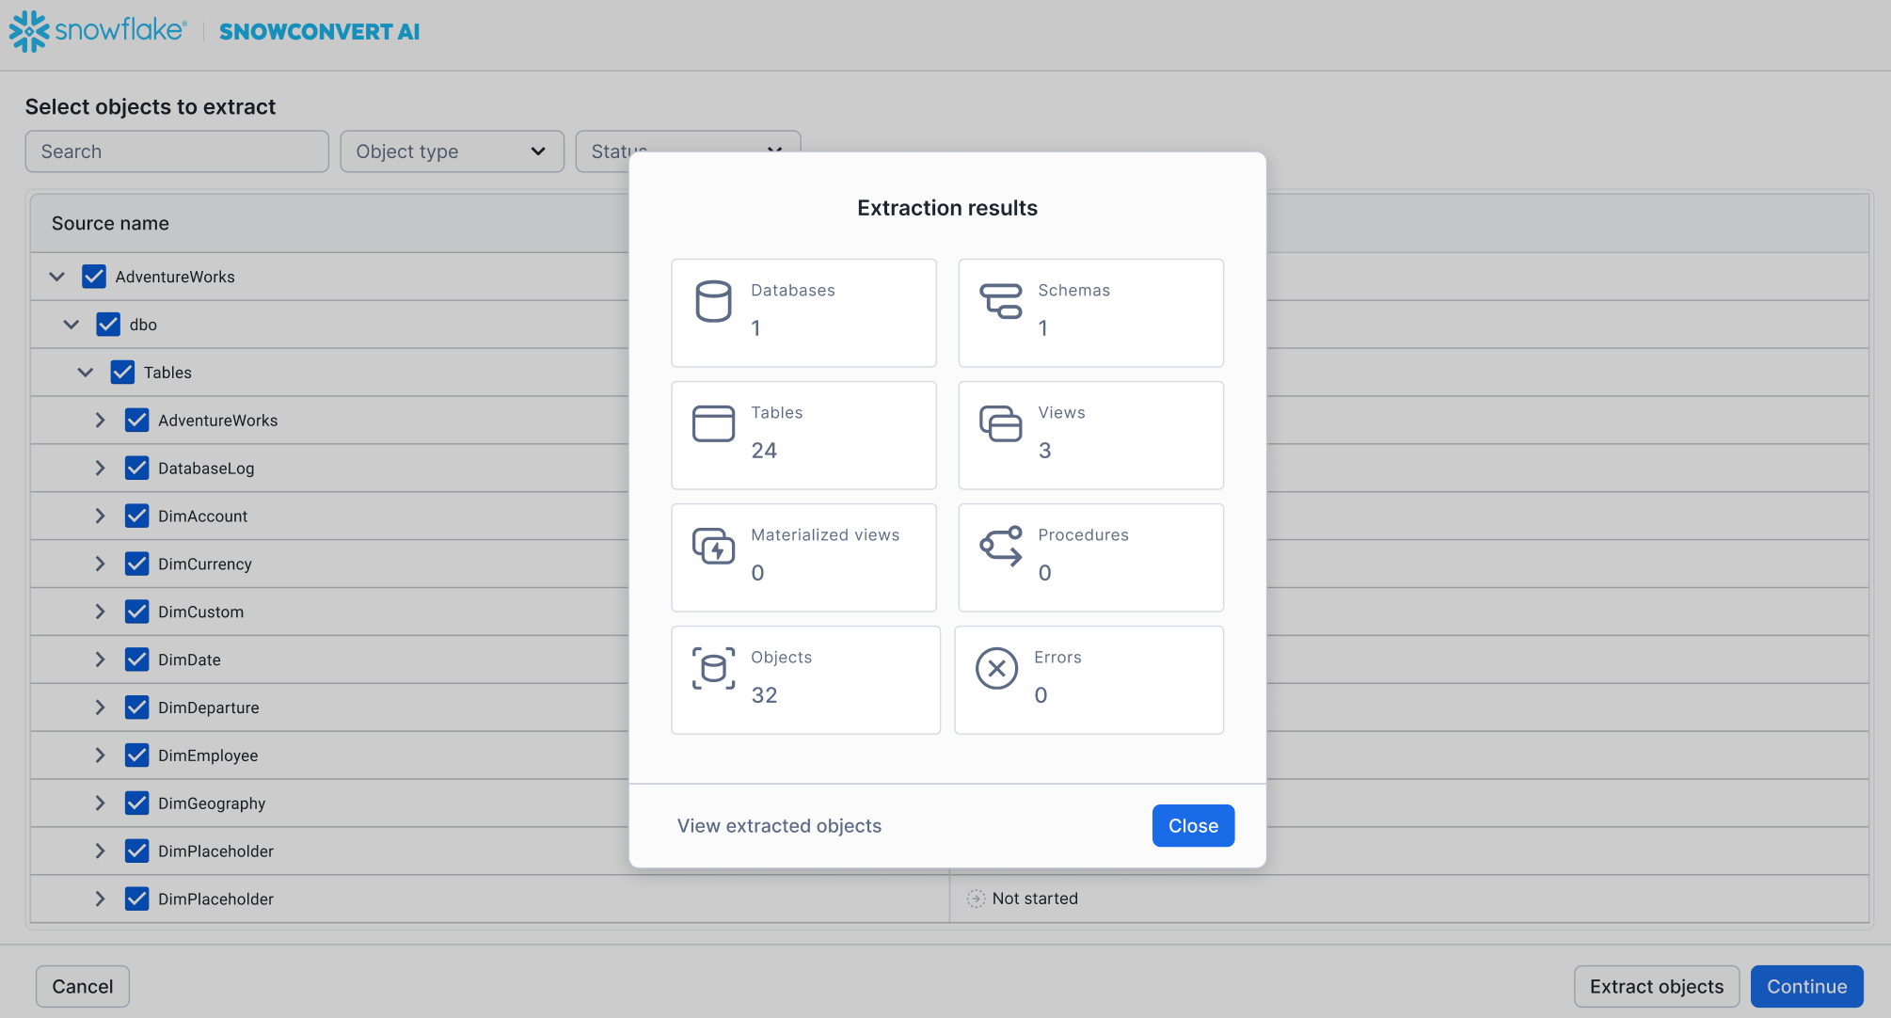Image resolution: width=1891 pixels, height=1018 pixels.
Task: Focus the Search input field
Action: point(177,151)
